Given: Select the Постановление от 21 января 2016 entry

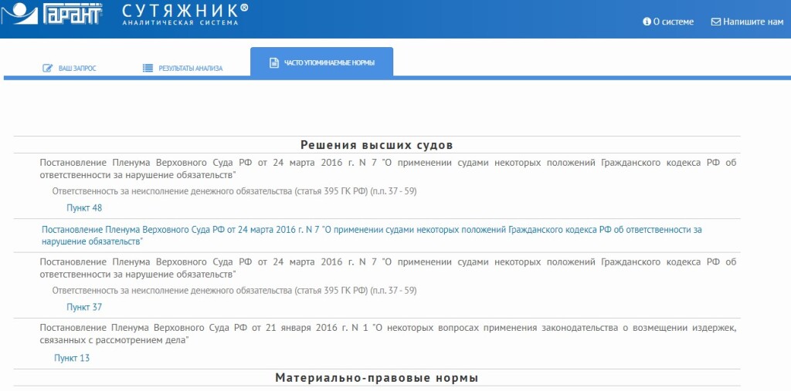Looking at the screenshot, I should 386,333.
